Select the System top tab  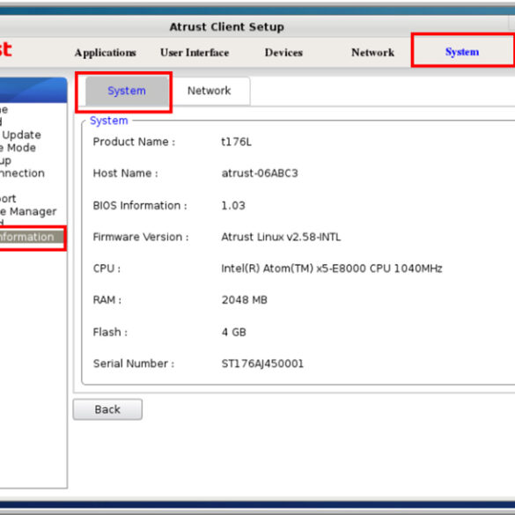[462, 52]
